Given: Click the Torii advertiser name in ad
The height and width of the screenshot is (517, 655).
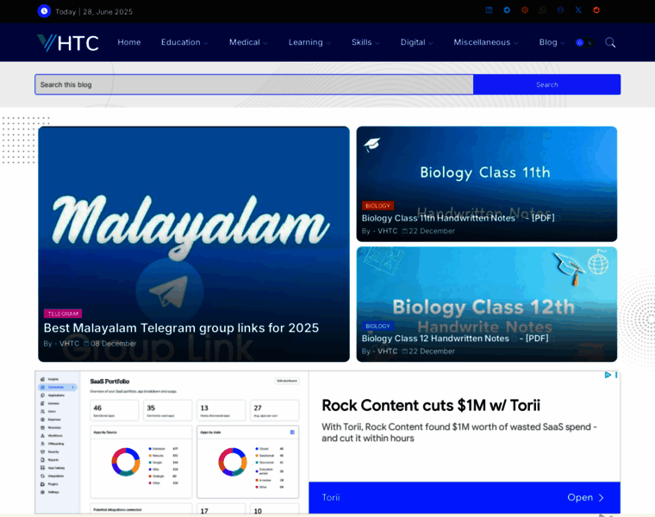Looking at the screenshot, I should (331, 497).
